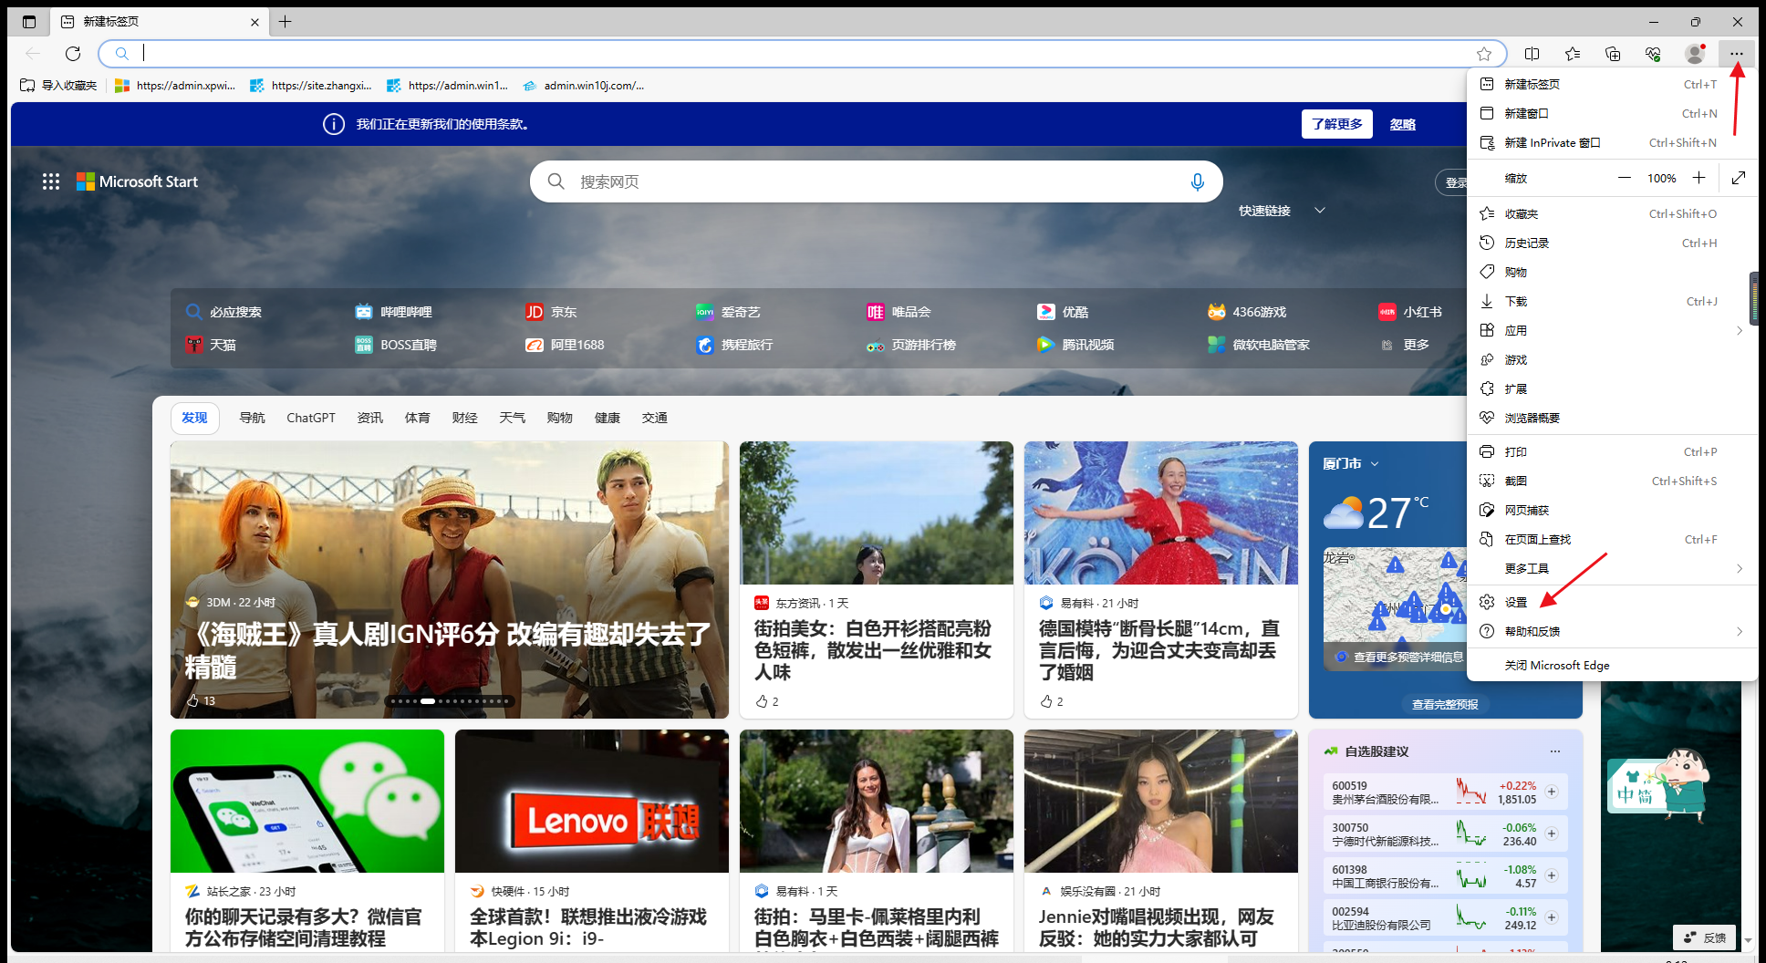Enter full screen from zoom row

pyautogui.click(x=1739, y=178)
